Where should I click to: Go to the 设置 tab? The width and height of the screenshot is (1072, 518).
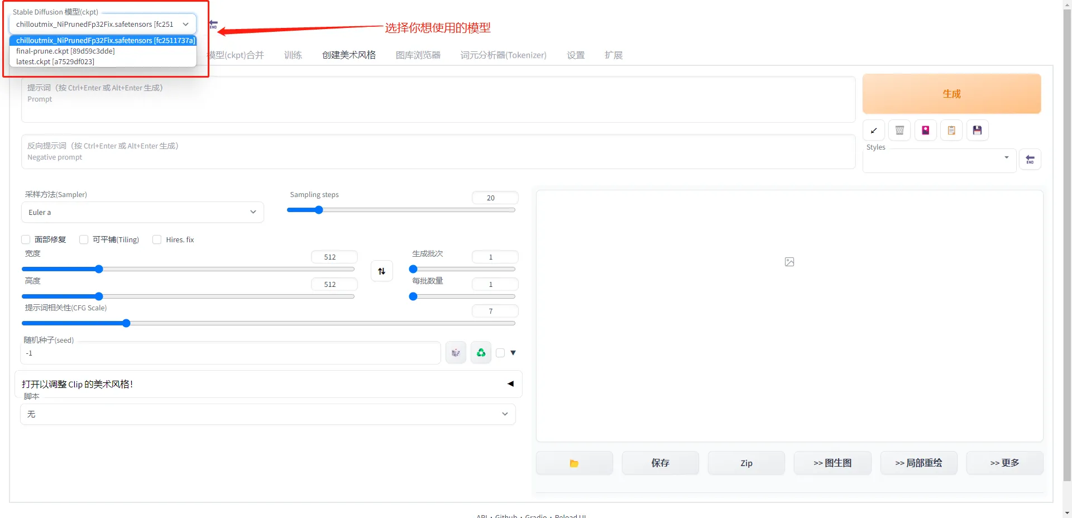[x=576, y=55]
